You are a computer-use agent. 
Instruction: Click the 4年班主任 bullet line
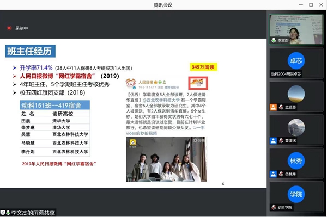pyautogui.click(x=65, y=84)
